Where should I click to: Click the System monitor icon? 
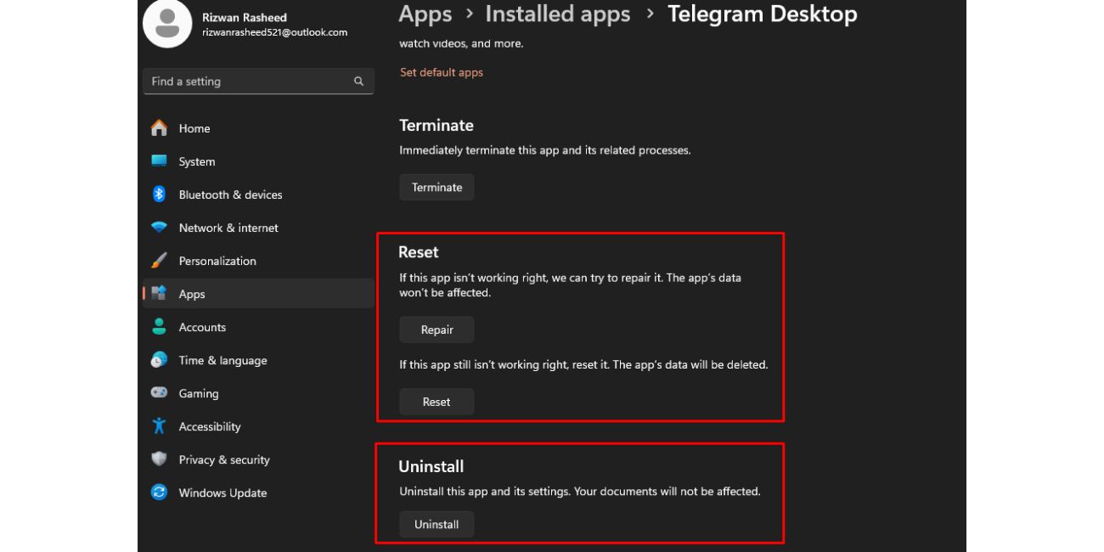[159, 161]
